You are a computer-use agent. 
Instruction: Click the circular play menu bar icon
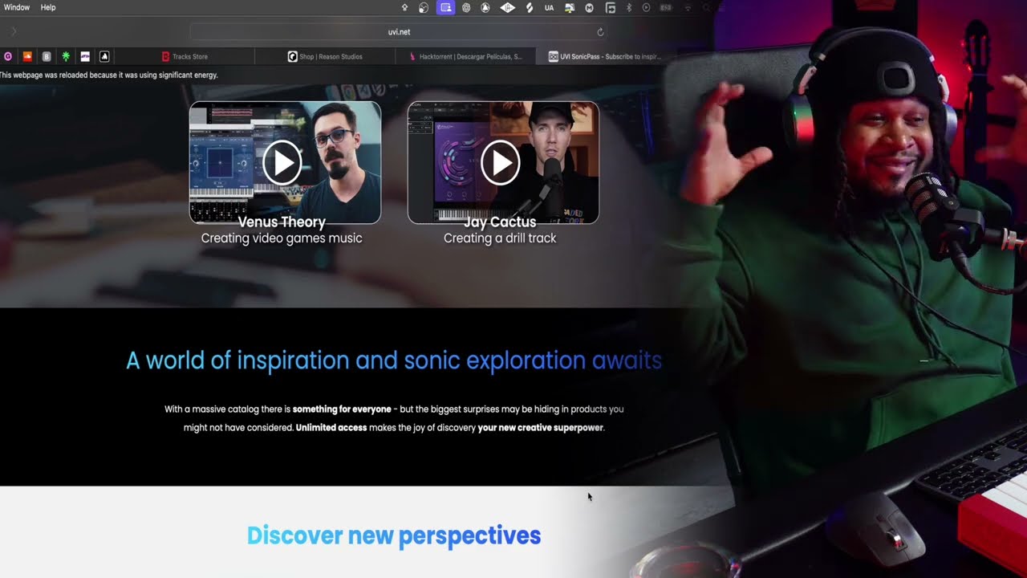pyautogui.click(x=646, y=7)
